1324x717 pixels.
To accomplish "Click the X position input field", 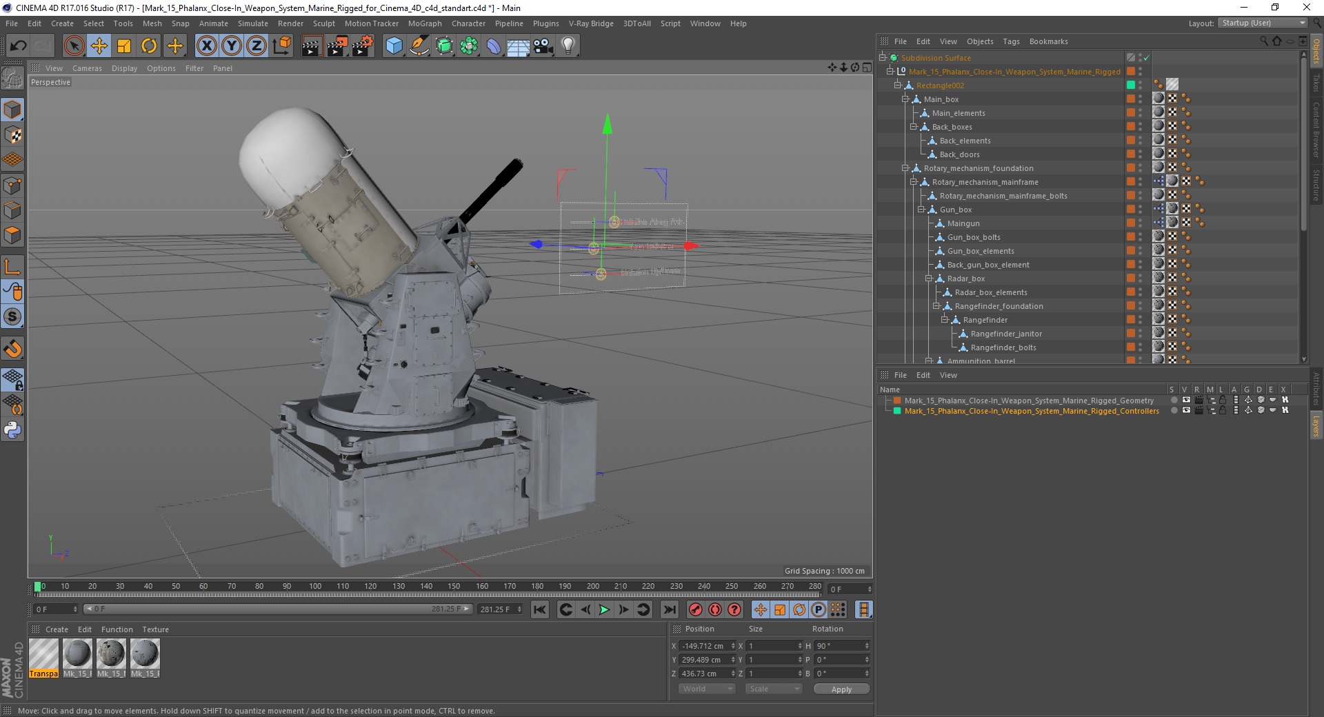I will (x=708, y=646).
